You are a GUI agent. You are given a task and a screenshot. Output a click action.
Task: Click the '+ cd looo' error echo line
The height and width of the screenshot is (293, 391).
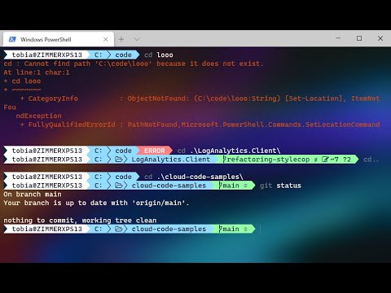(x=22, y=81)
